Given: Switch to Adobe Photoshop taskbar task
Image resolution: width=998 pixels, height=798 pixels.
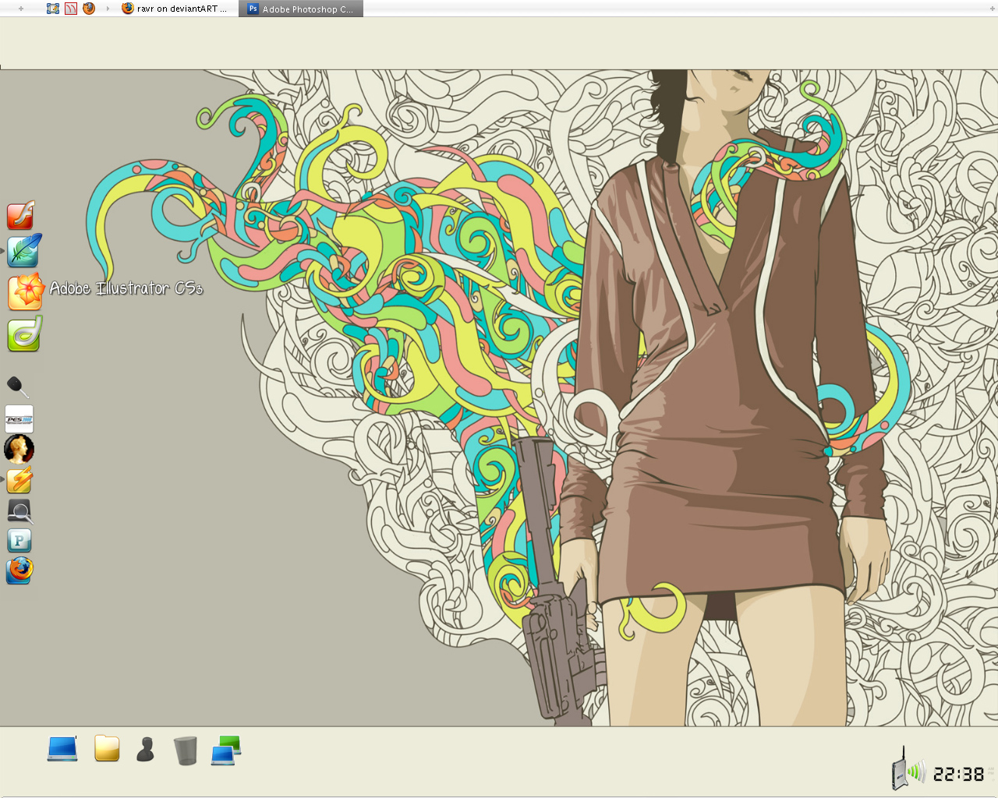Looking at the screenshot, I should pos(301,9).
